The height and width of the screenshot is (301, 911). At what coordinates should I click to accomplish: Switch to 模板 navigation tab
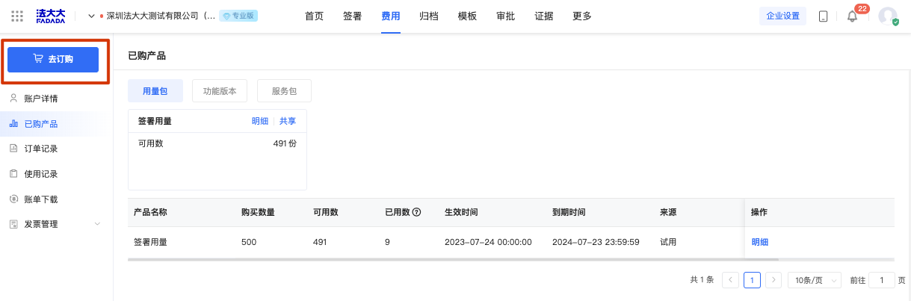(467, 16)
